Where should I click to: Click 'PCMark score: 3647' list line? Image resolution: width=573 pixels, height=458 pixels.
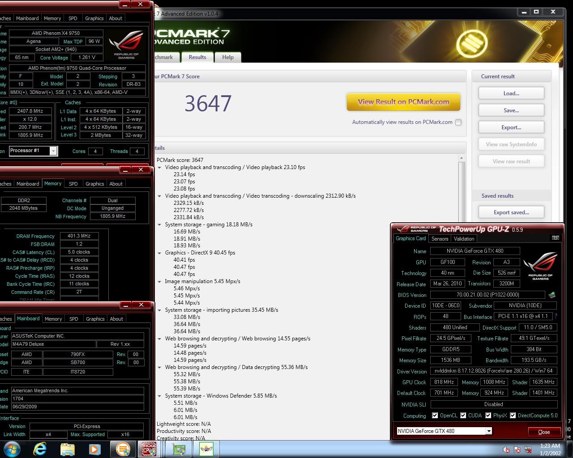point(180,160)
